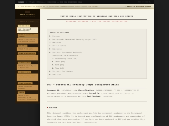Open the hamburger menu icon above Earth Documents
Viewport: 169px width, 126px height.
pyautogui.click(x=27, y=12)
